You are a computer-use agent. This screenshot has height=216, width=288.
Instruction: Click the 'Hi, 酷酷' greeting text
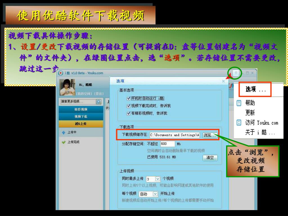pyautogui.click(x=85, y=85)
